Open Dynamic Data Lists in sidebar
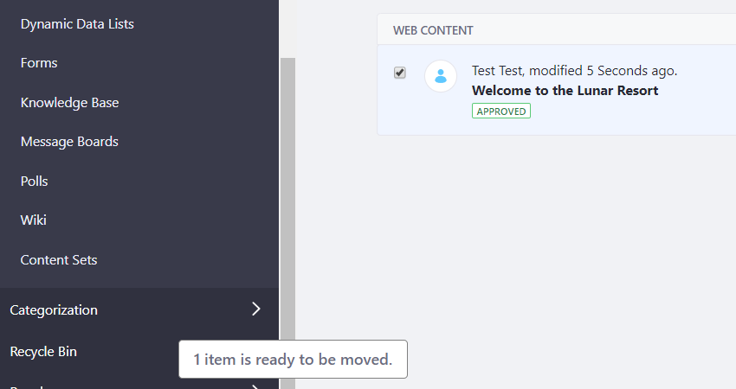 (x=77, y=24)
